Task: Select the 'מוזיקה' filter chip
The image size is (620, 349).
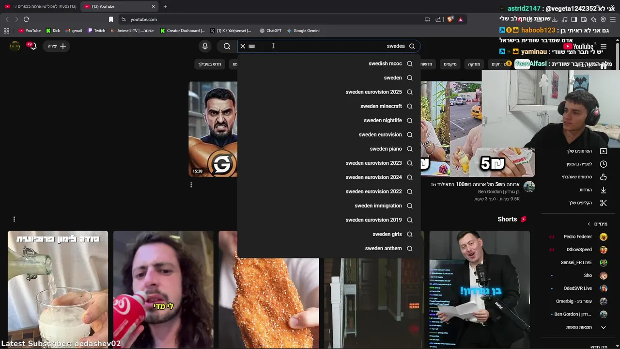Action: [x=474, y=64]
